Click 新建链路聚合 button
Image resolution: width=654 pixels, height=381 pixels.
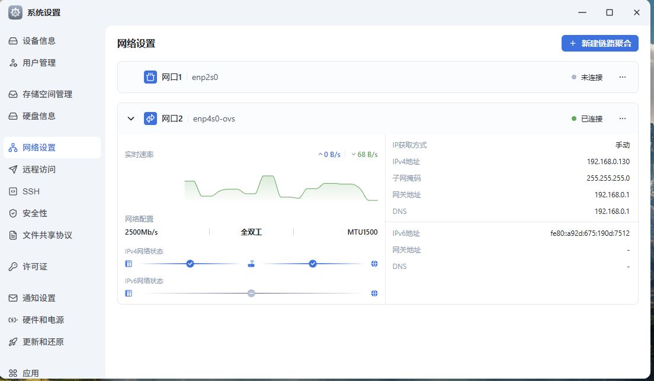point(599,43)
